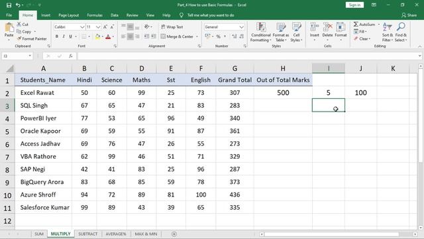Toggle Wrap Text
Screen dimensions: 424x239
172,27
